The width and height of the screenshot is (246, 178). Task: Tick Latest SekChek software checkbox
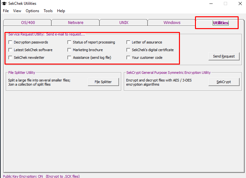point(10,50)
